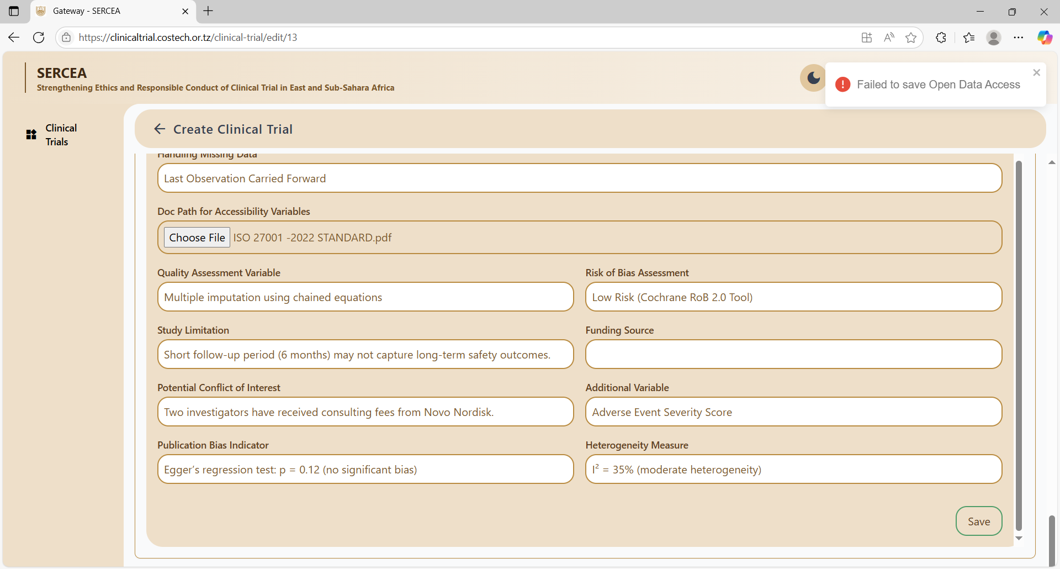The image size is (1060, 569).
Task: Activate Read aloud icon
Action: tap(889, 37)
